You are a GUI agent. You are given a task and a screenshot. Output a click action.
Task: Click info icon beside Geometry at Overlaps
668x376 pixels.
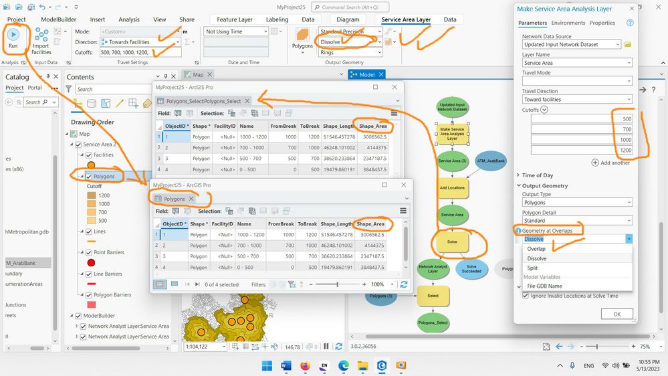pyautogui.click(x=518, y=231)
